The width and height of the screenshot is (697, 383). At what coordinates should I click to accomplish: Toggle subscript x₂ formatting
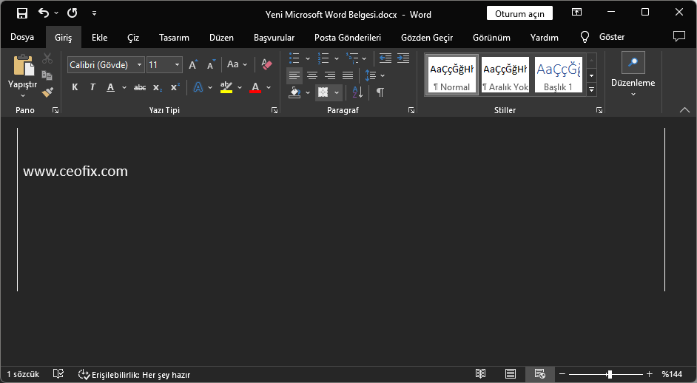(158, 87)
